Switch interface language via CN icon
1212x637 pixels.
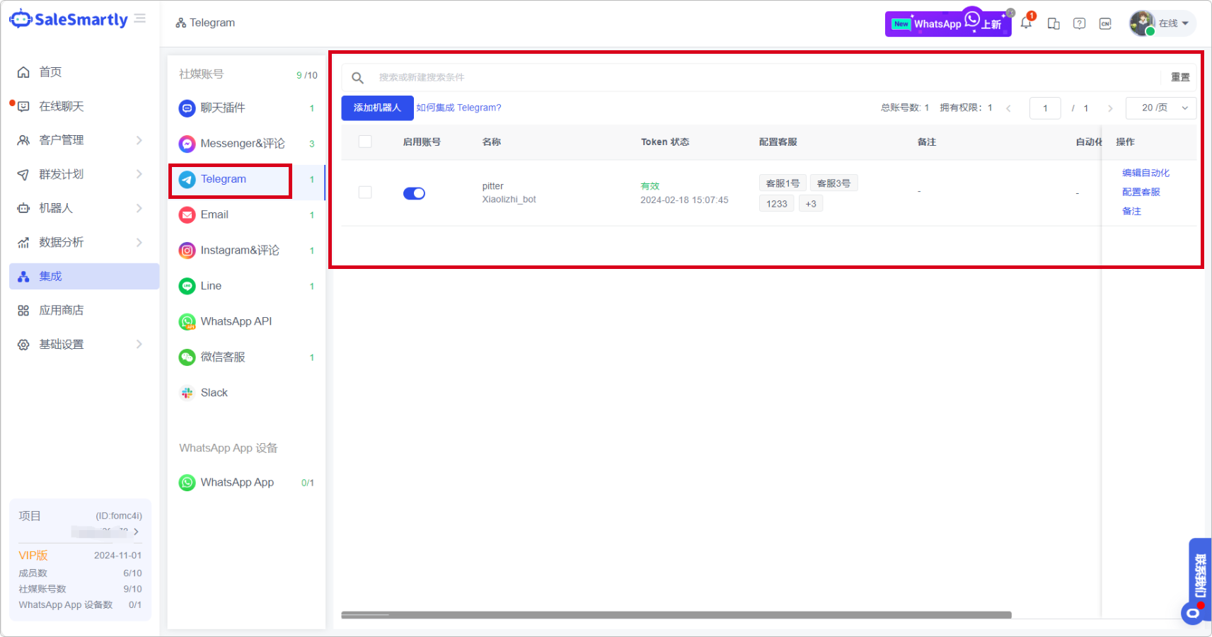pyautogui.click(x=1104, y=23)
